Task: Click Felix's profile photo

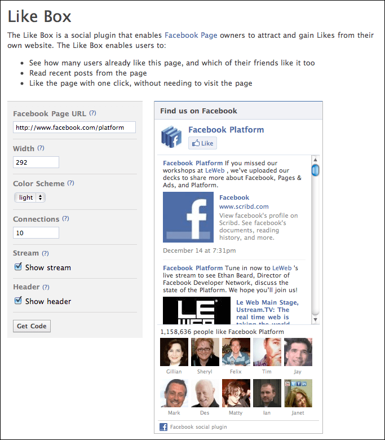Action: 236,352
